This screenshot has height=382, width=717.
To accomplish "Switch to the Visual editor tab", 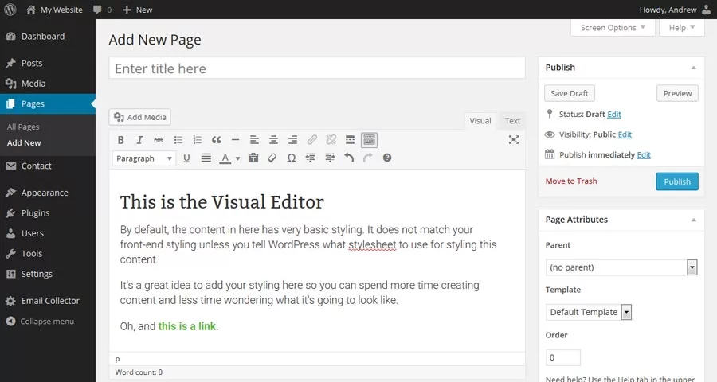I will (480, 121).
